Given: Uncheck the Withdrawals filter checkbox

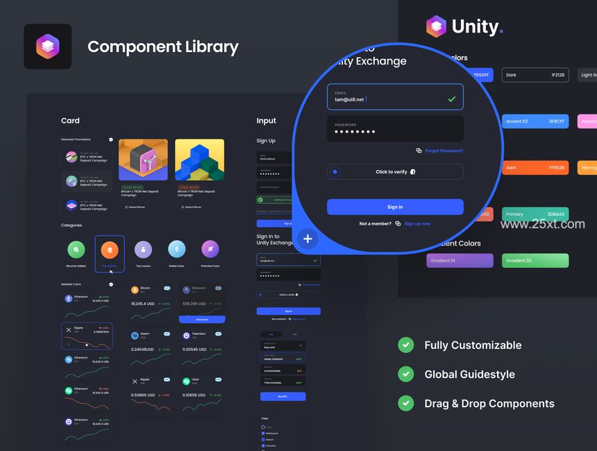Looking at the screenshot, I should (x=263, y=433).
